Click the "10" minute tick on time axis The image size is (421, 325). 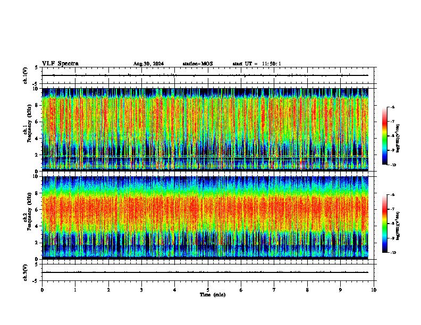(x=374, y=290)
